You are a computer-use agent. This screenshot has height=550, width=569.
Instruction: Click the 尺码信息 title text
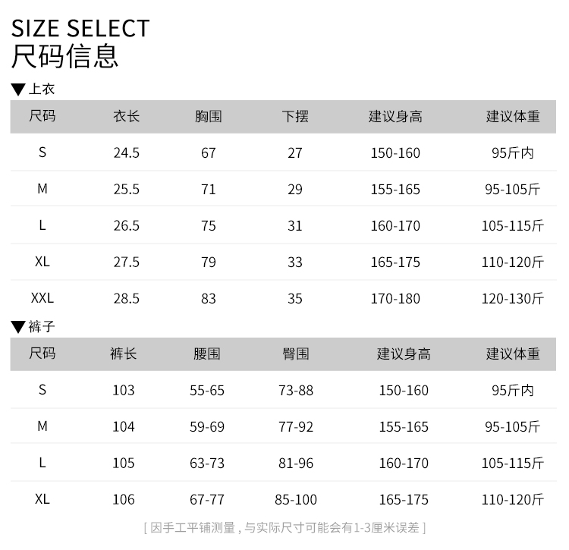click(x=64, y=56)
